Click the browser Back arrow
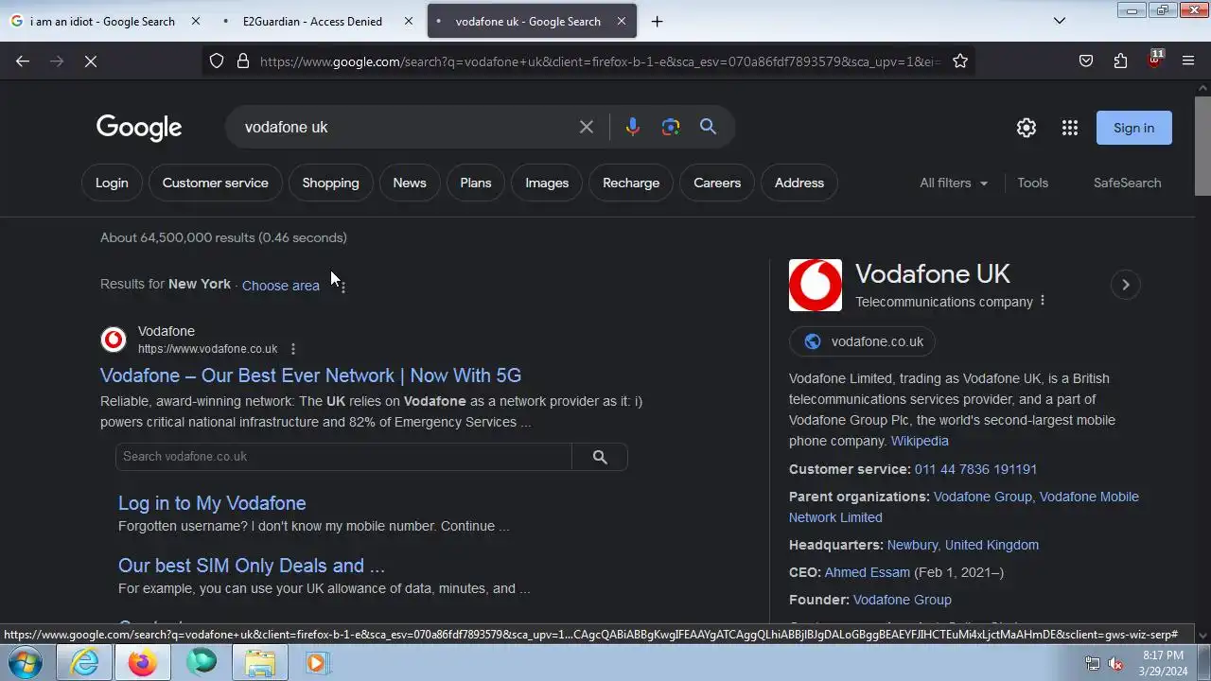Screen dimensions: 1211x681 (x=23, y=61)
